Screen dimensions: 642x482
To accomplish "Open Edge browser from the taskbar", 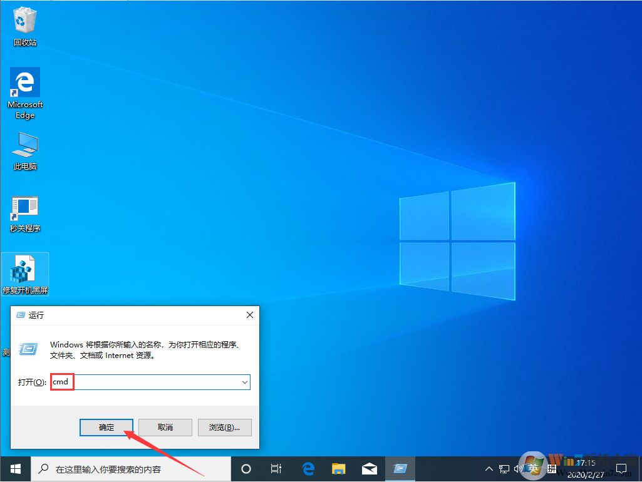I will pos(308,468).
